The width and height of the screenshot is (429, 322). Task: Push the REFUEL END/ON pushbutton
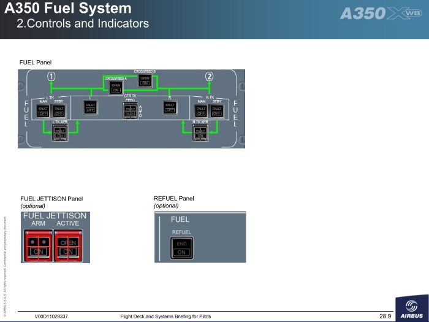point(181,248)
